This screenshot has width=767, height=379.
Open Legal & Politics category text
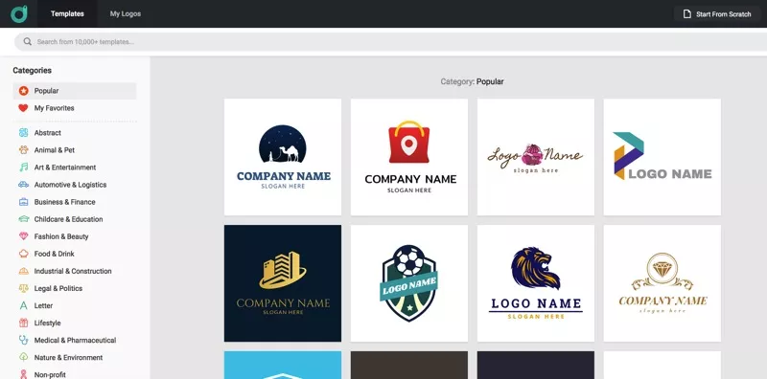coord(58,288)
